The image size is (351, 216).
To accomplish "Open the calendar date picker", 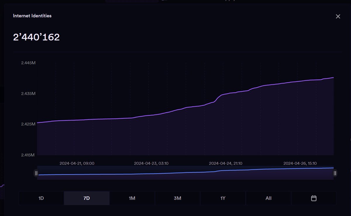I will point(314,198).
